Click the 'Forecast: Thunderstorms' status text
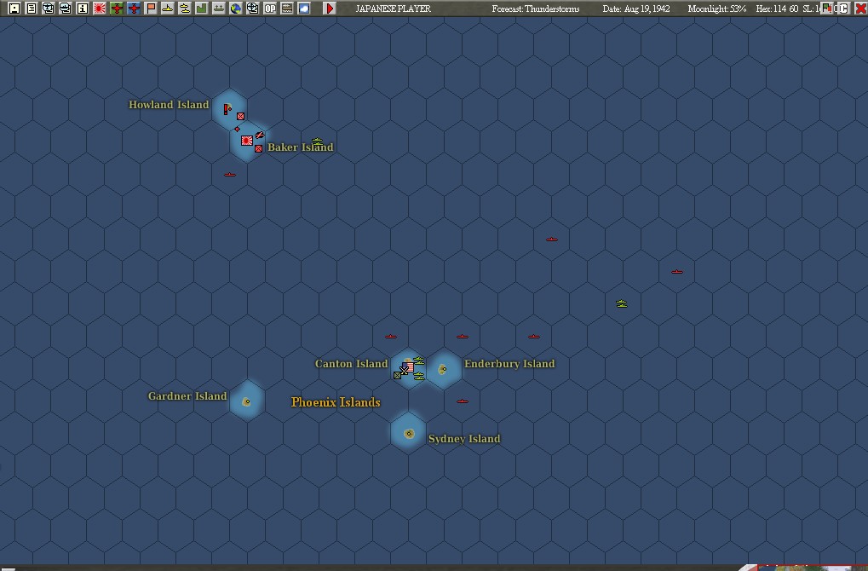The width and height of the screenshot is (868, 571). coord(536,9)
